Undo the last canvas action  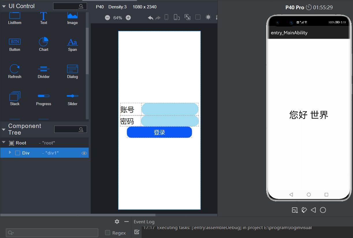click(151, 18)
